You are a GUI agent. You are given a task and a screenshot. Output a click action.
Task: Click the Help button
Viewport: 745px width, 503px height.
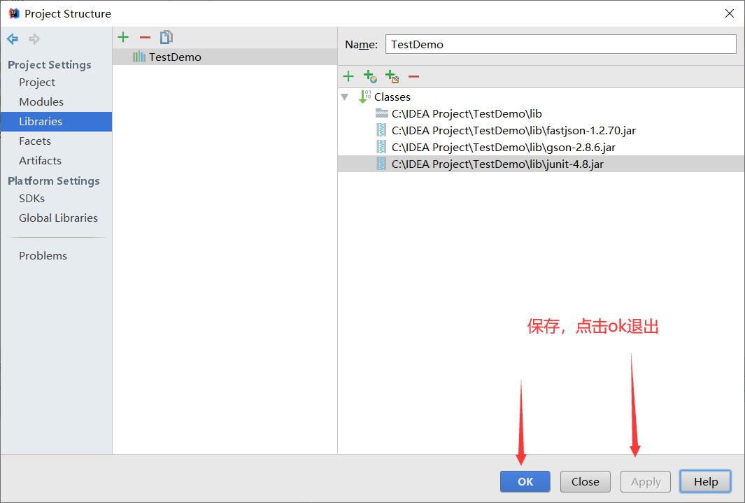click(706, 481)
